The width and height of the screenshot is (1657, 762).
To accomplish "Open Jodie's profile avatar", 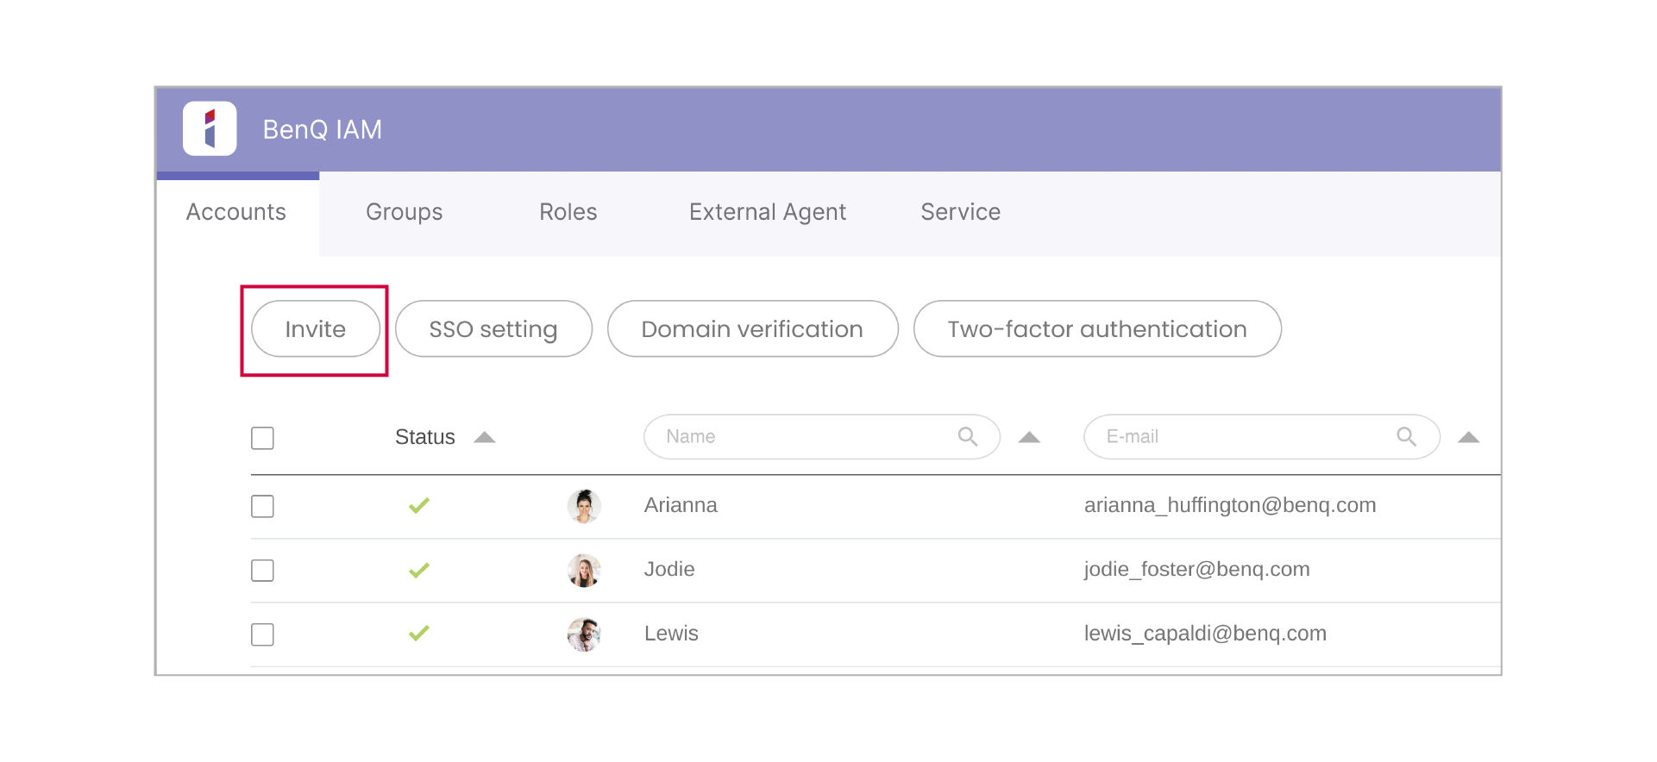I will [x=584, y=570].
